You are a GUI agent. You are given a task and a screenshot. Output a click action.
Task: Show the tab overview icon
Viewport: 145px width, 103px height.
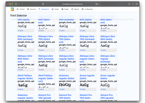[137, 4]
